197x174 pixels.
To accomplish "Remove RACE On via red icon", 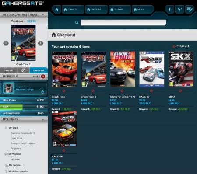I will (x=64, y=150).
